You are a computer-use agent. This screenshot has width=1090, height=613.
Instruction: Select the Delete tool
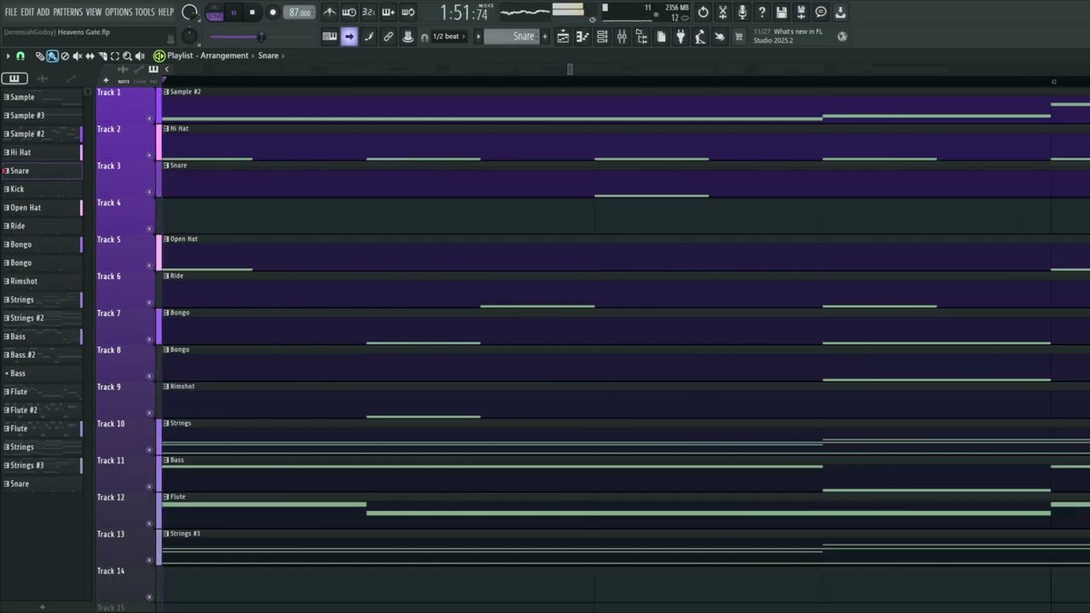(x=65, y=56)
